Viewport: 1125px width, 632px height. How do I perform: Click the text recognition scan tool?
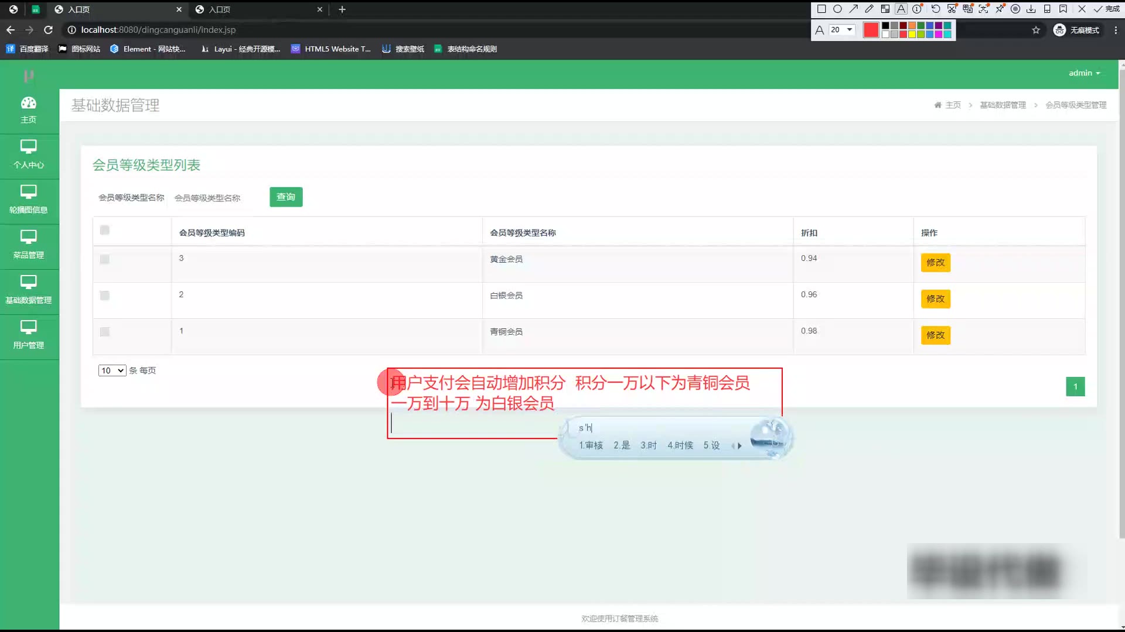click(983, 9)
